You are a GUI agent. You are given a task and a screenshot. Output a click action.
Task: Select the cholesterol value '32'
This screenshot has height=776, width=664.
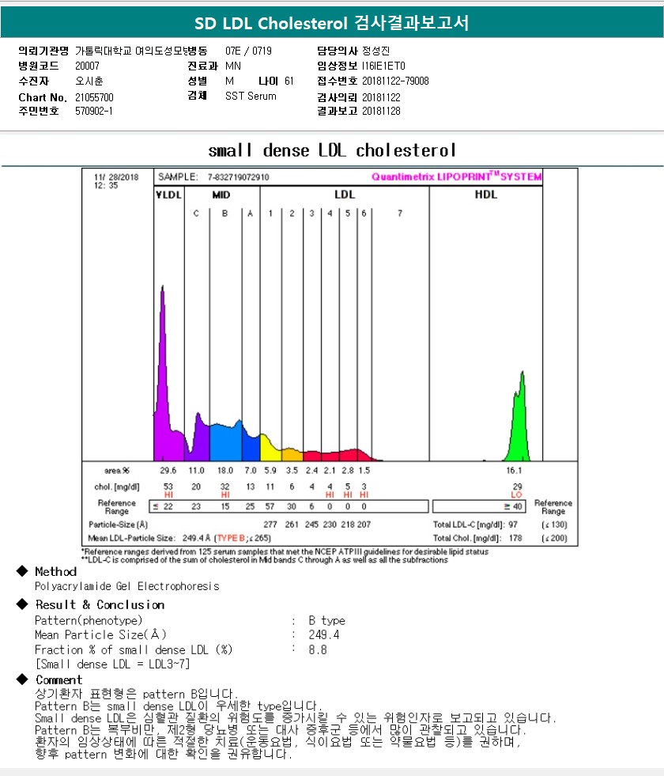225,486
